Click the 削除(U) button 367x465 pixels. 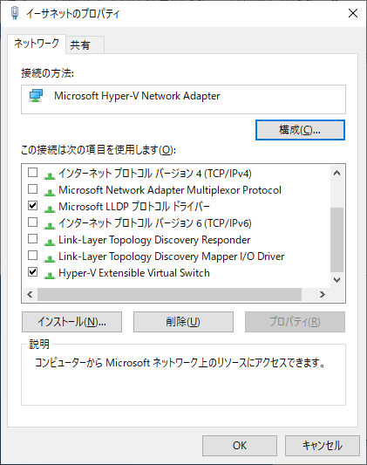(183, 322)
